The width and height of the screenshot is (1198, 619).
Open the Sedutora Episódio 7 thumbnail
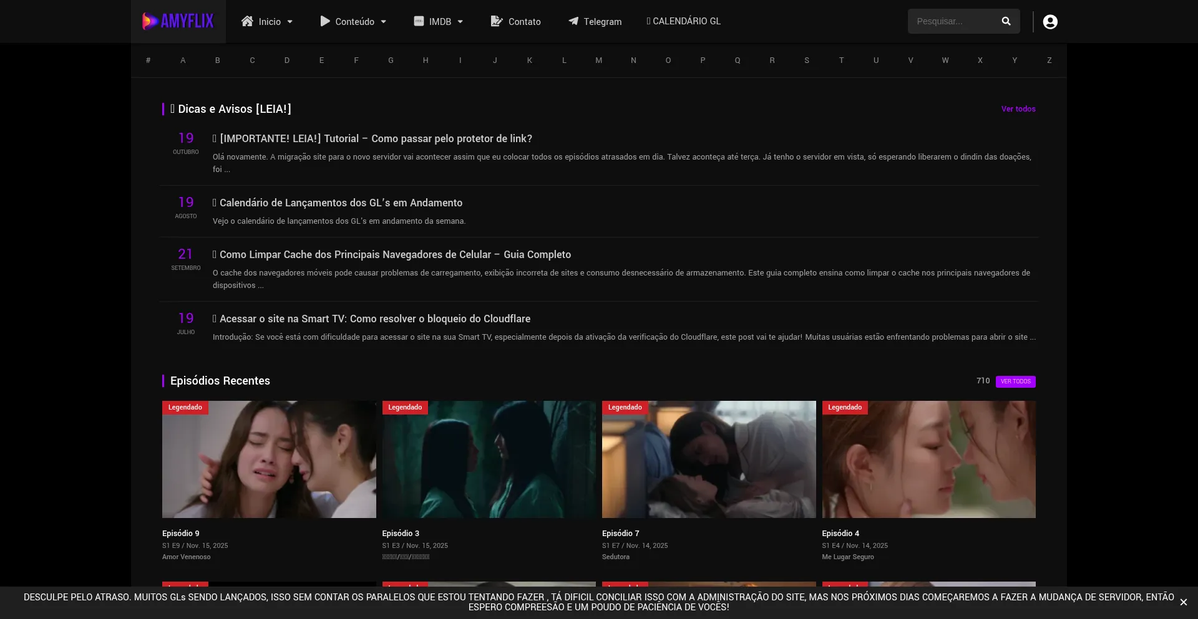point(709,459)
